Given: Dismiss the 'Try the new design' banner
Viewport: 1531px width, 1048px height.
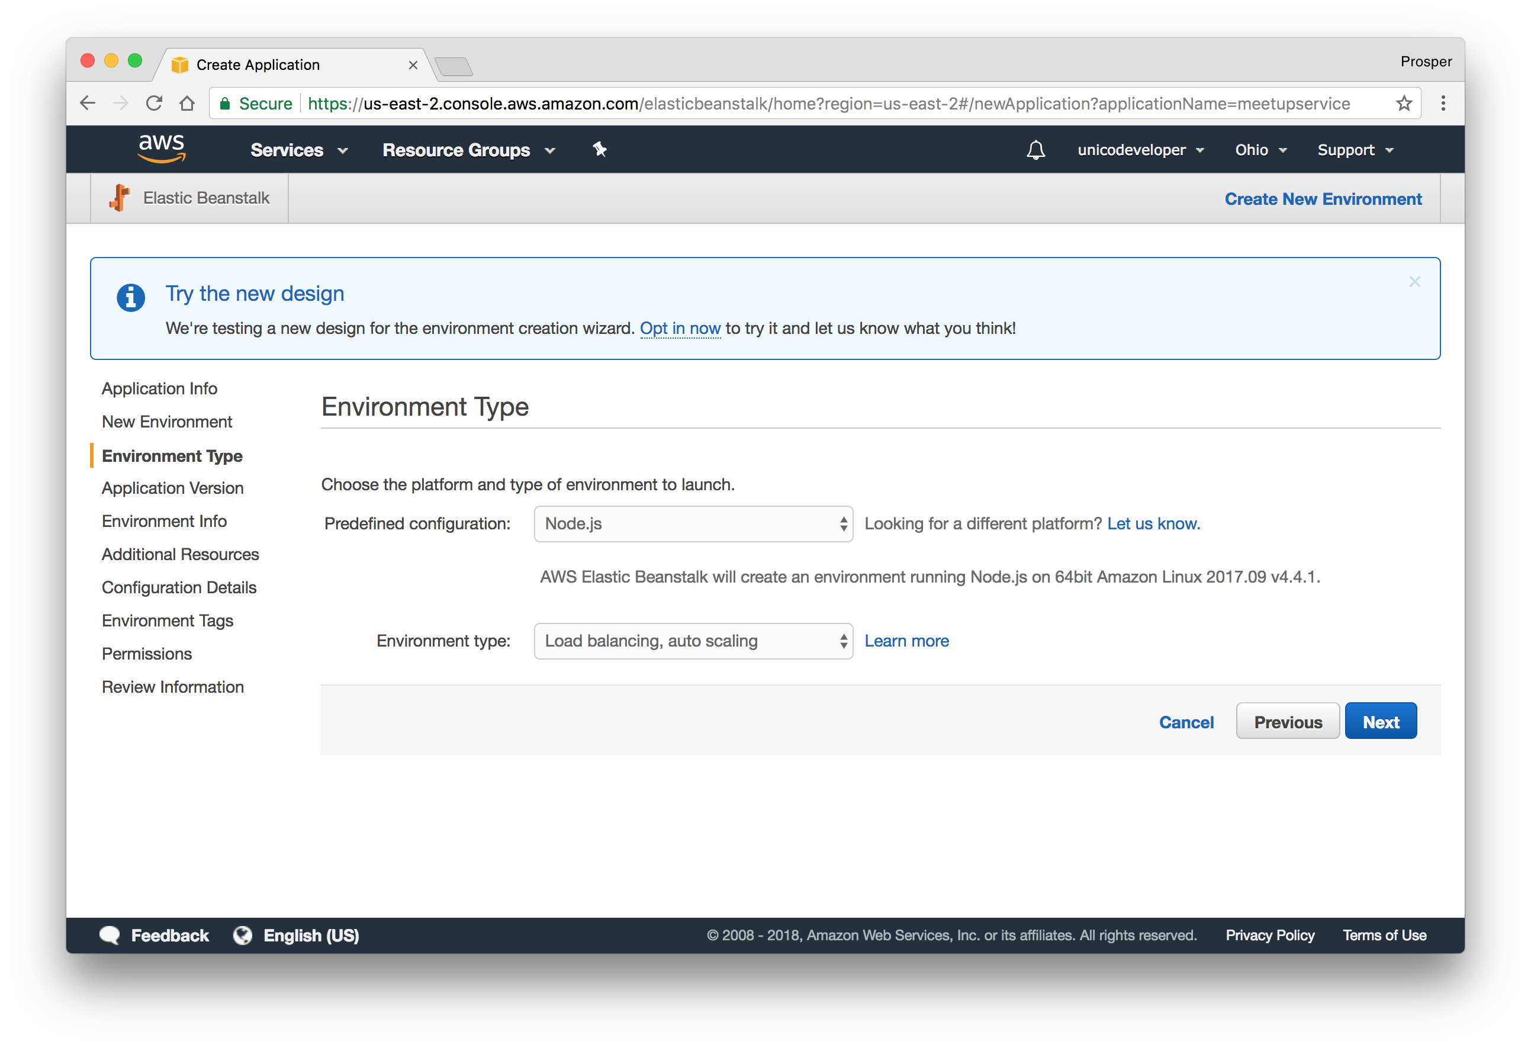Looking at the screenshot, I should pos(1414,282).
